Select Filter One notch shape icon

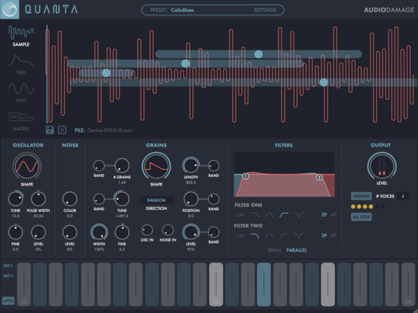click(299, 215)
